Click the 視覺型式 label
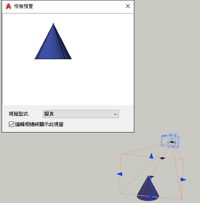 tap(19, 114)
